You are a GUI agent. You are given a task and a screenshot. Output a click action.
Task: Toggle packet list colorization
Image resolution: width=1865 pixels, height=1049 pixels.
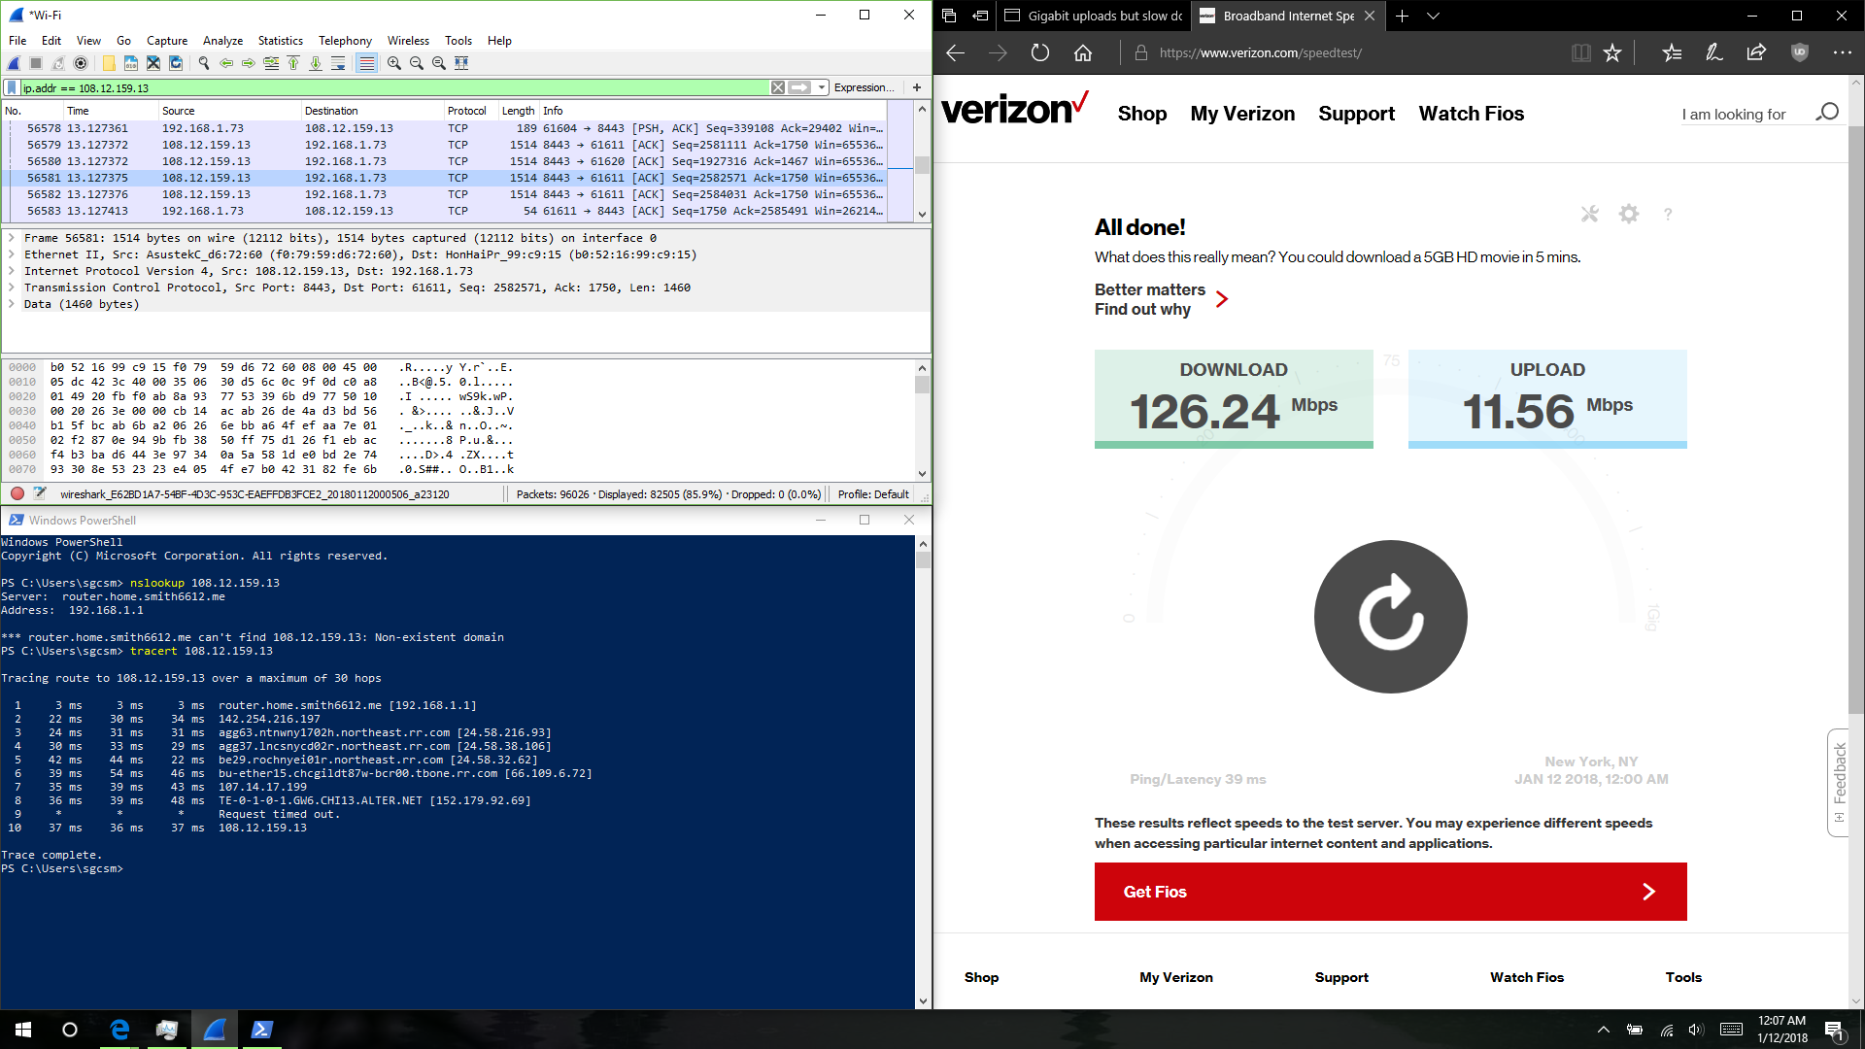pos(366,63)
